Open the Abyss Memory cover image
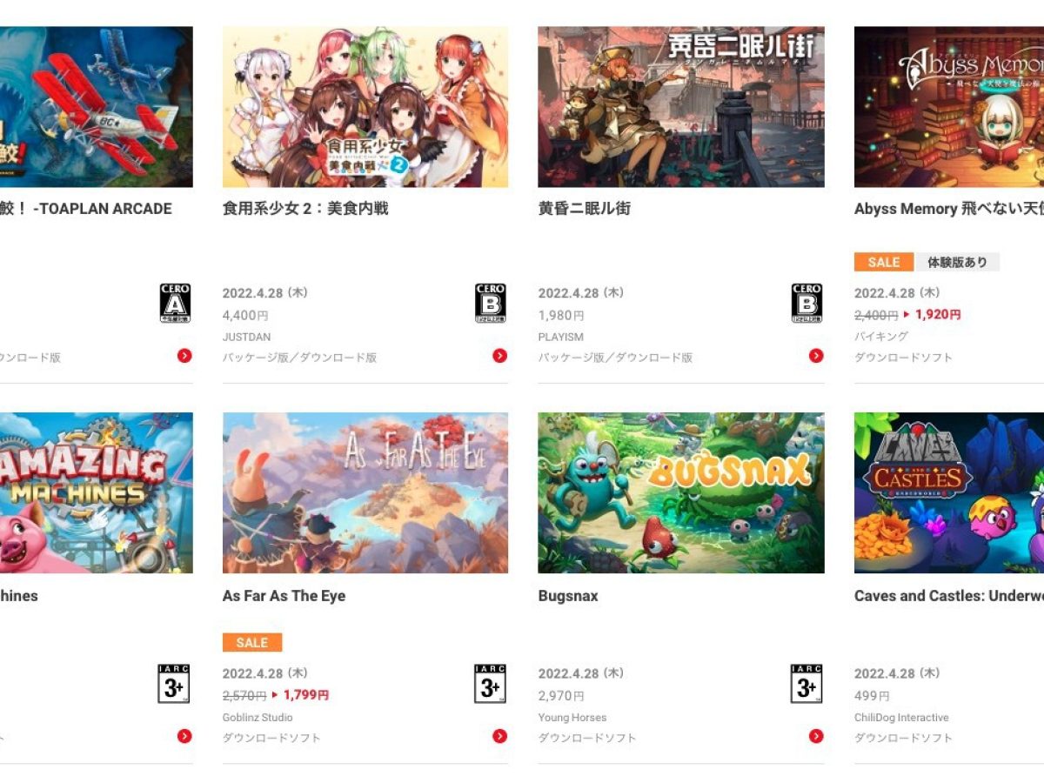Screen dimensions: 1044x783 coord(949,106)
